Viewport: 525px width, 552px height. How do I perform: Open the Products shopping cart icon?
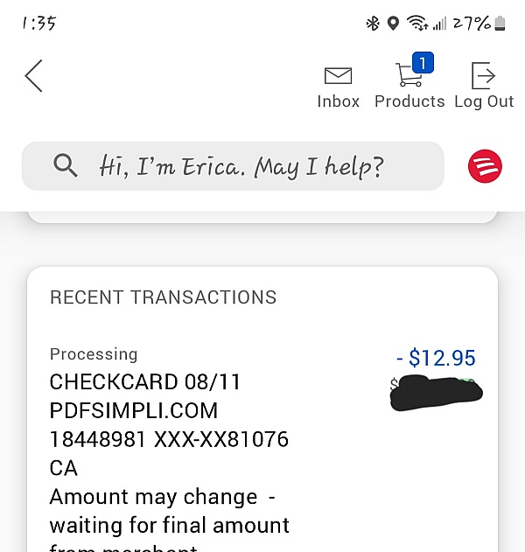(408, 75)
